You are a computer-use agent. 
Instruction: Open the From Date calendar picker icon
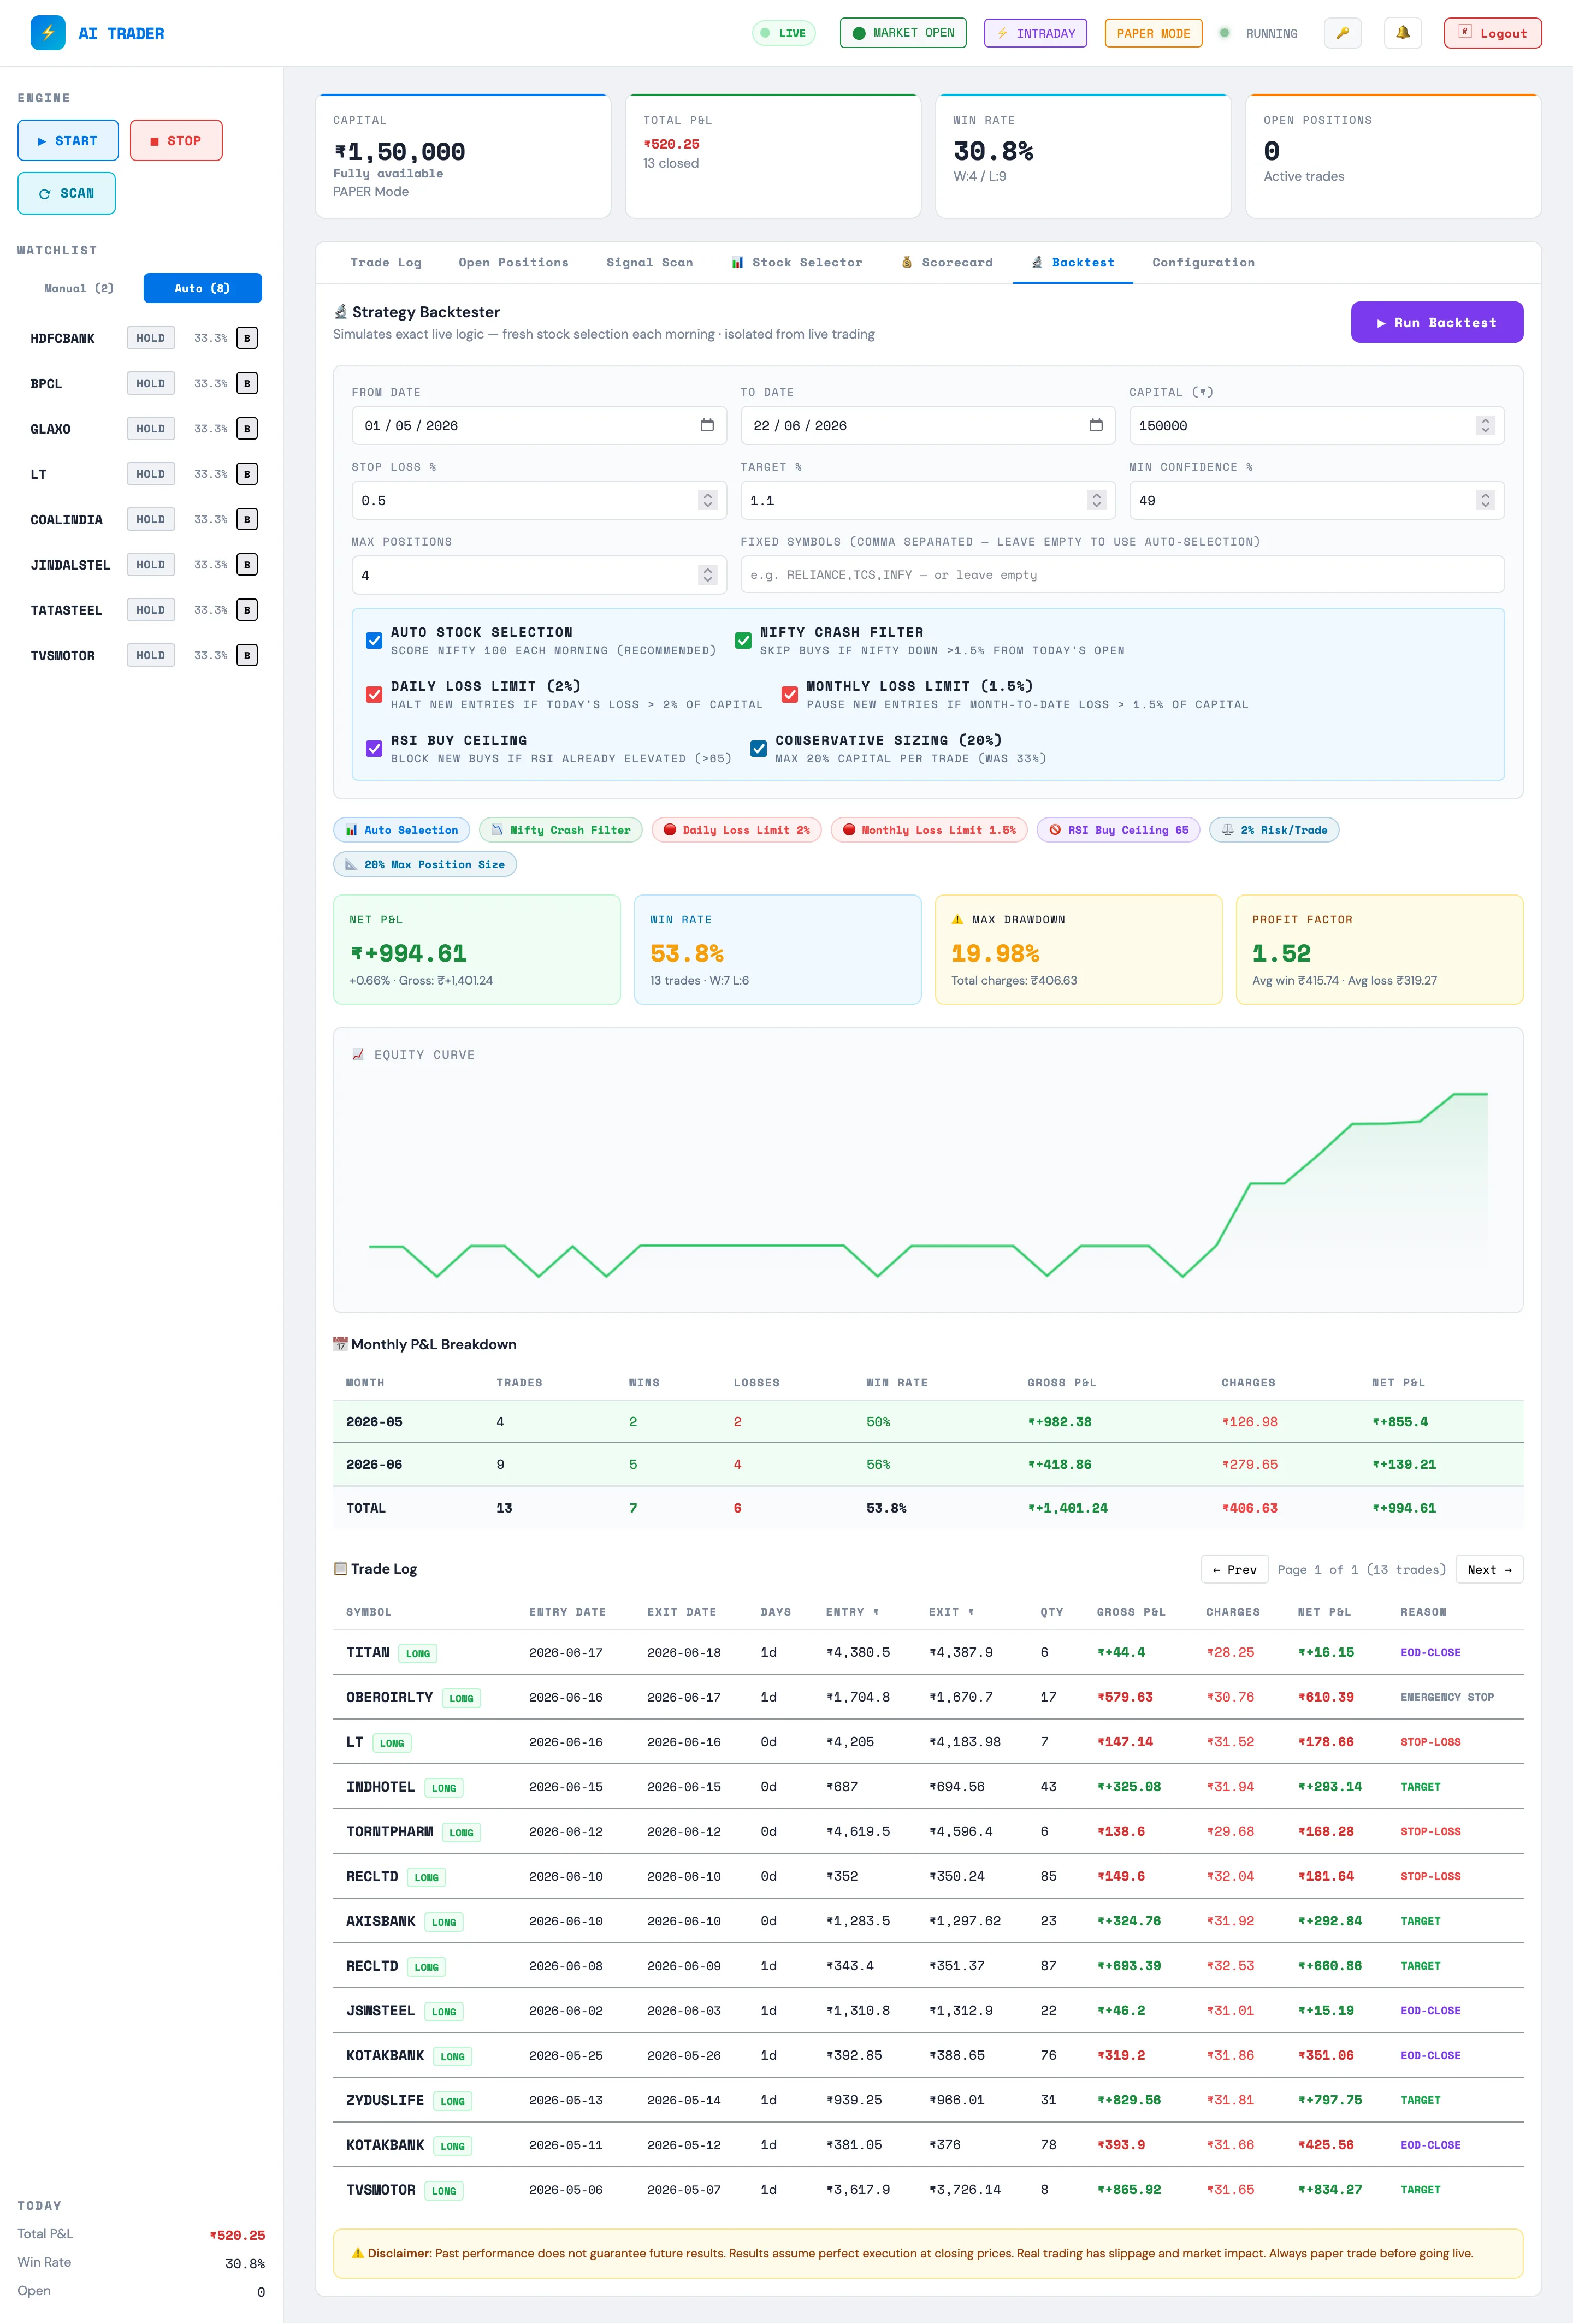(x=707, y=425)
